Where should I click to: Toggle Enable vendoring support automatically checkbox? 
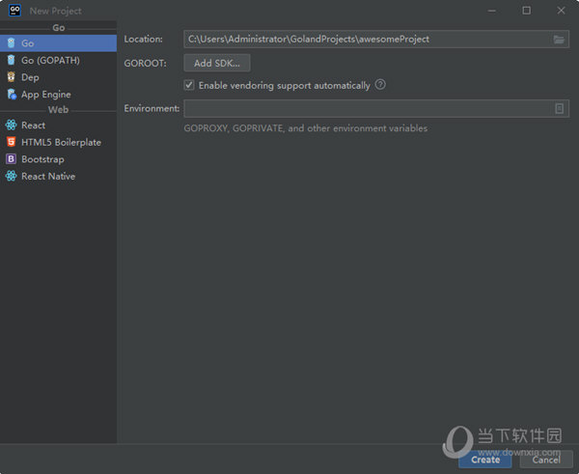pyautogui.click(x=189, y=85)
